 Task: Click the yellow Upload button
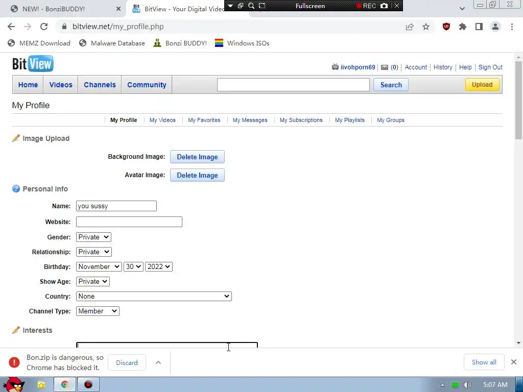[482, 85]
